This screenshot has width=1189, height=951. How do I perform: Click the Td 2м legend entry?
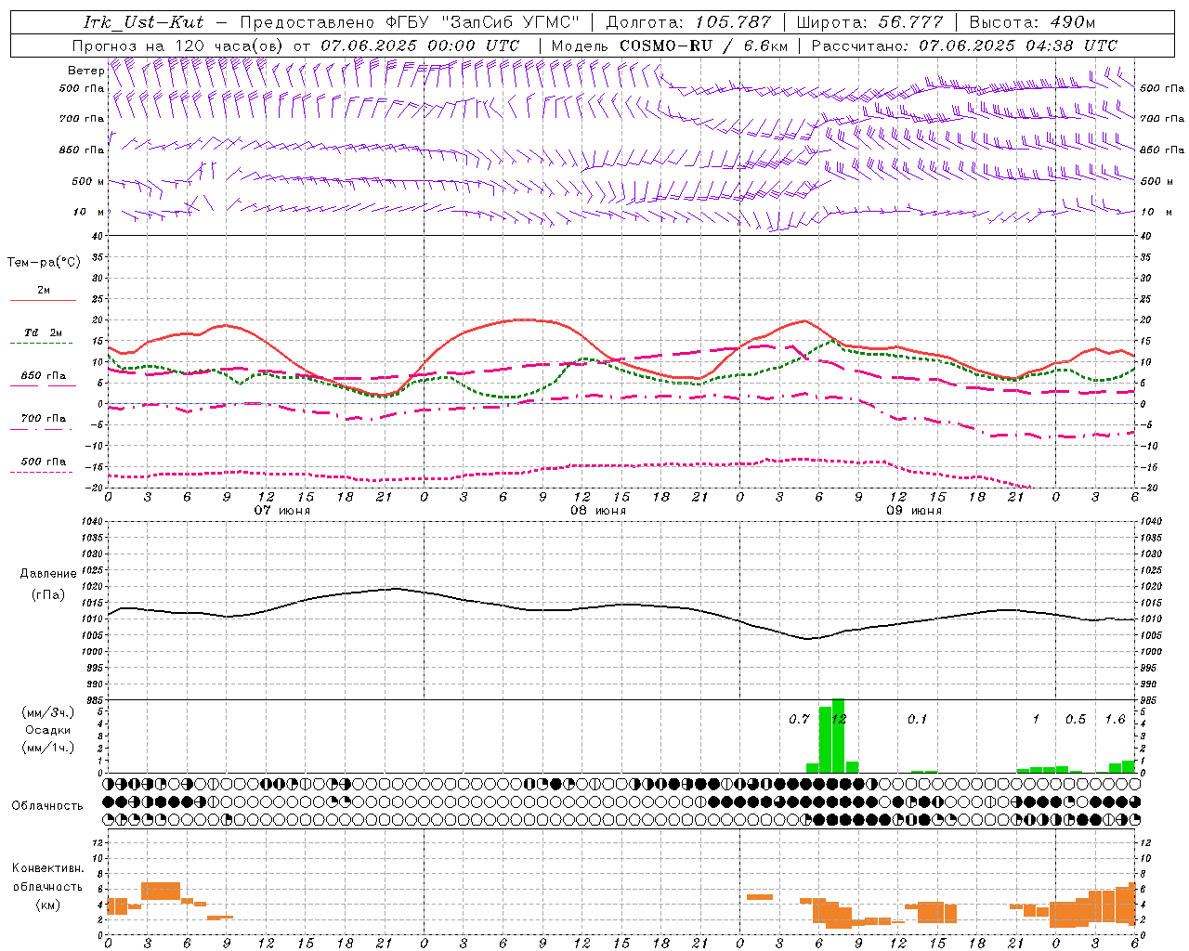tap(43, 332)
